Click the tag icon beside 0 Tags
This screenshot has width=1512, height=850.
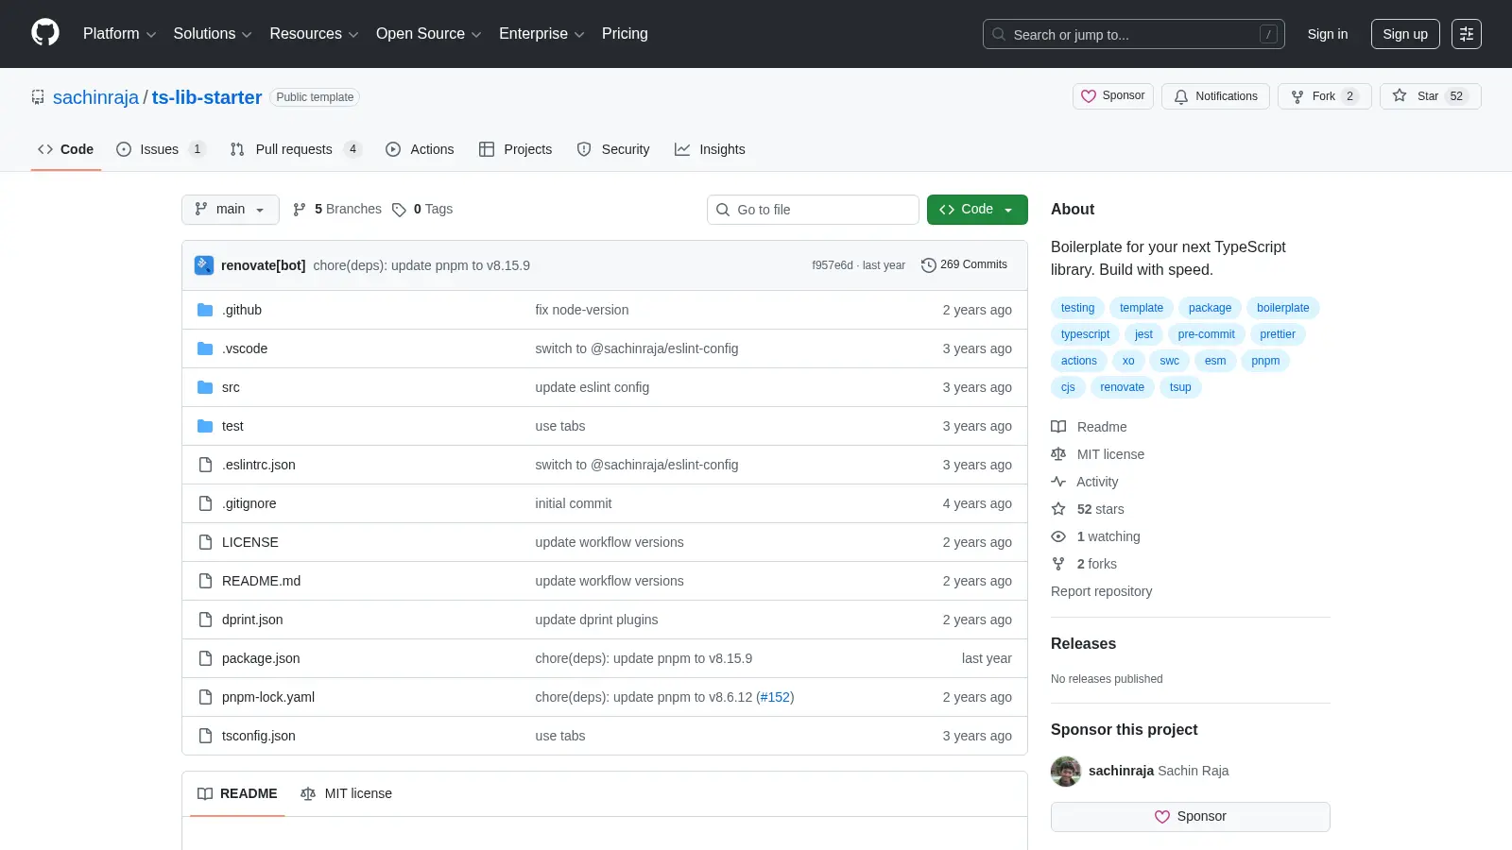point(399,210)
